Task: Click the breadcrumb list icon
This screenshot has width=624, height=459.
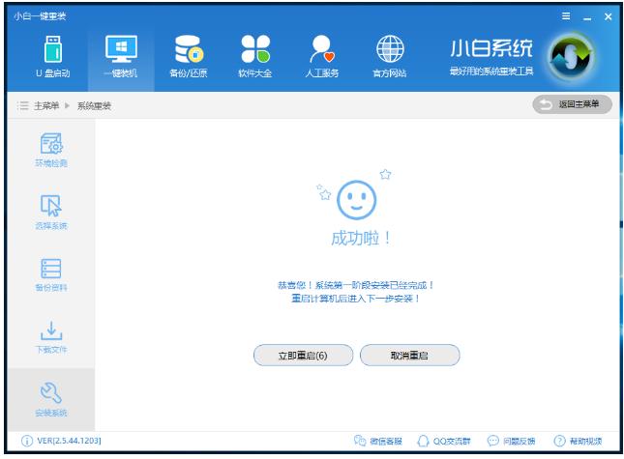Action: (x=22, y=105)
